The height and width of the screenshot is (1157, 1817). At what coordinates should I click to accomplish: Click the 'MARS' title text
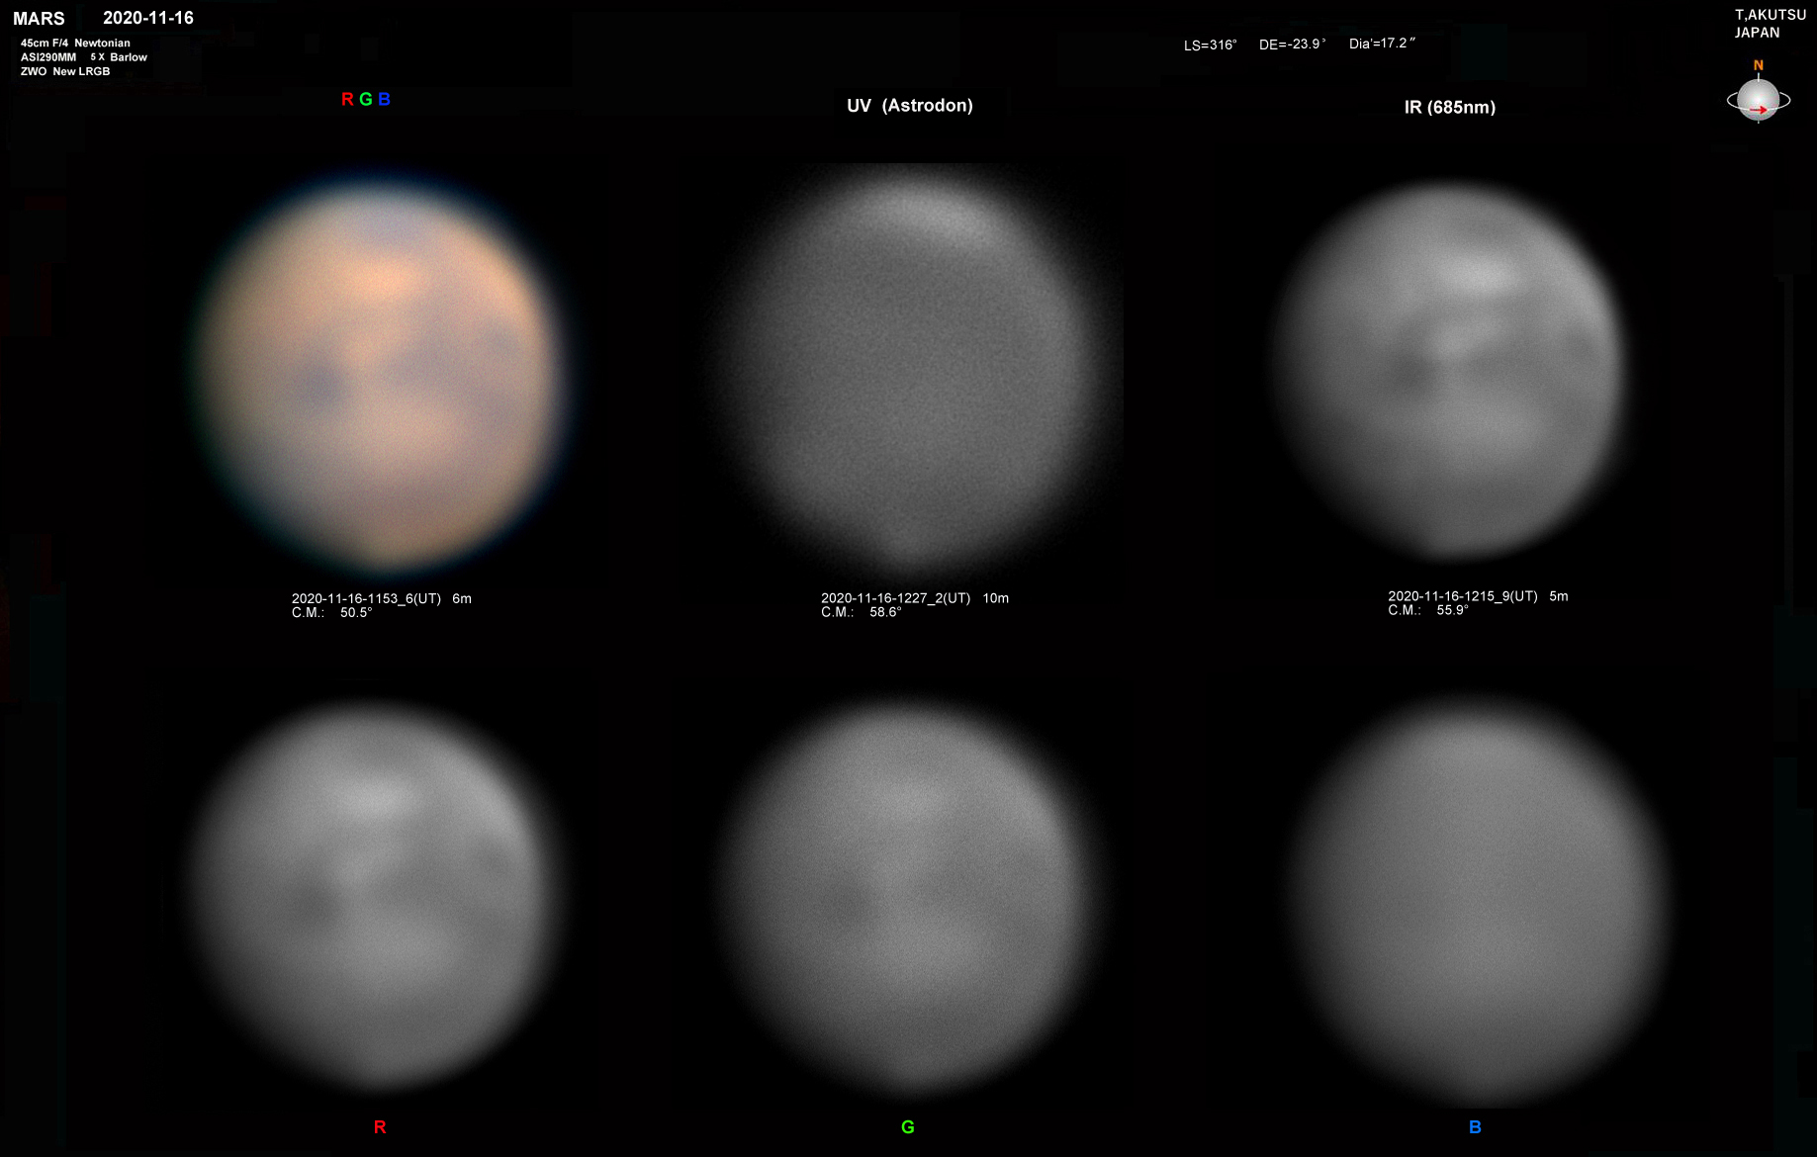39,19
